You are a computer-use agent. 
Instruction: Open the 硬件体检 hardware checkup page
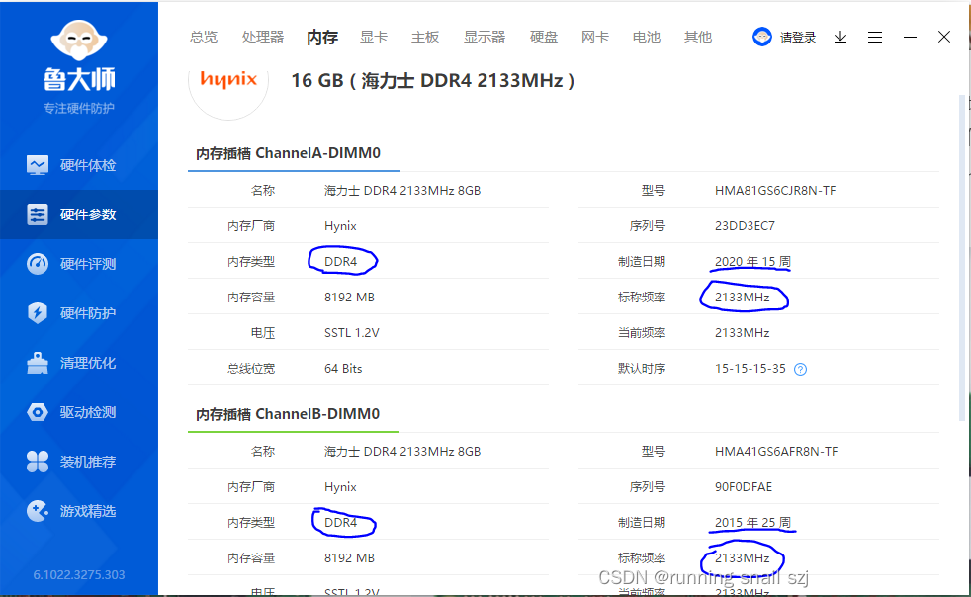click(79, 165)
